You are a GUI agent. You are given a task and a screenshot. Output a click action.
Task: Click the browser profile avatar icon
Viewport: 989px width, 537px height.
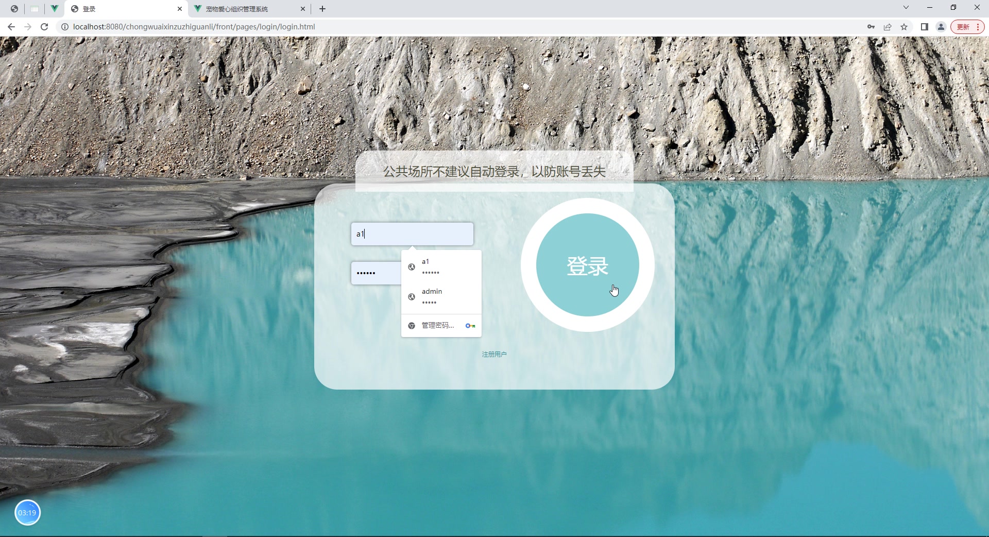click(x=941, y=26)
